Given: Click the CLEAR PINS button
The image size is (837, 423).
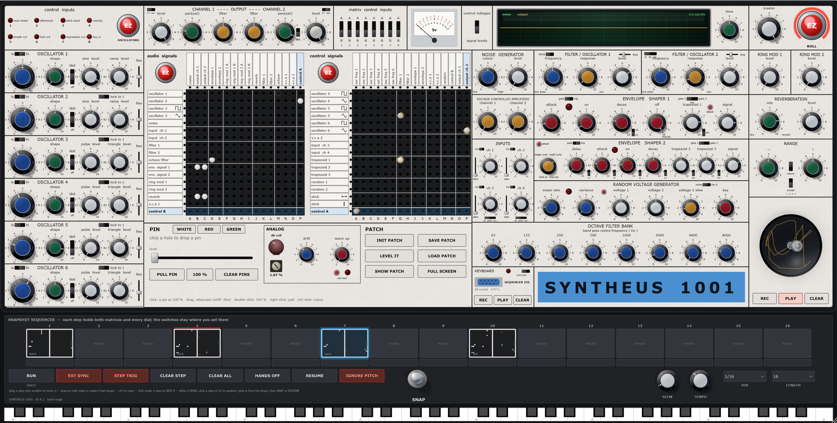Looking at the screenshot, I should pos(236,274).
